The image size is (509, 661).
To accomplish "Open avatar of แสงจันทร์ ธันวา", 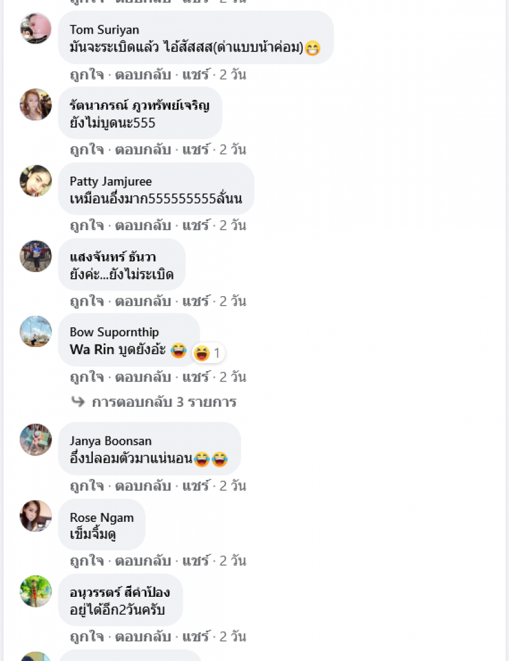I will tap(36, 256).
